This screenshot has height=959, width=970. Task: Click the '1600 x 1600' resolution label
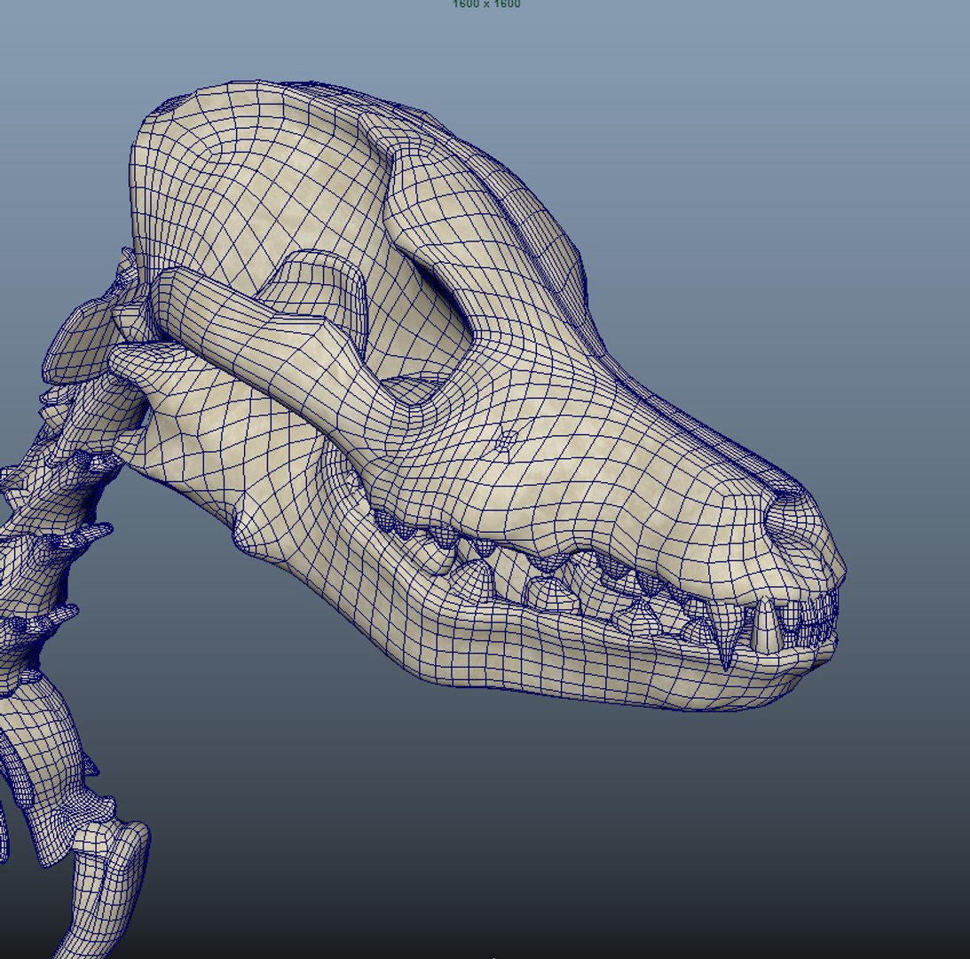(x=486, y=4)
